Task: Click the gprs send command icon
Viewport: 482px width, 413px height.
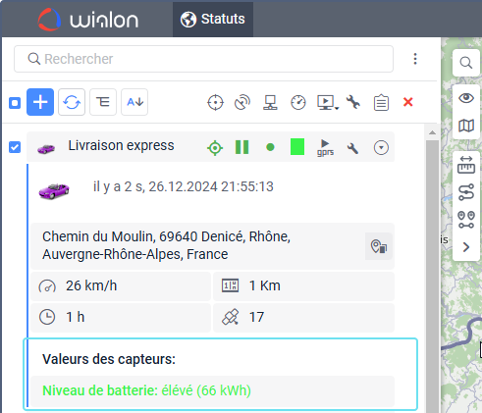Action: coord(325,148)
